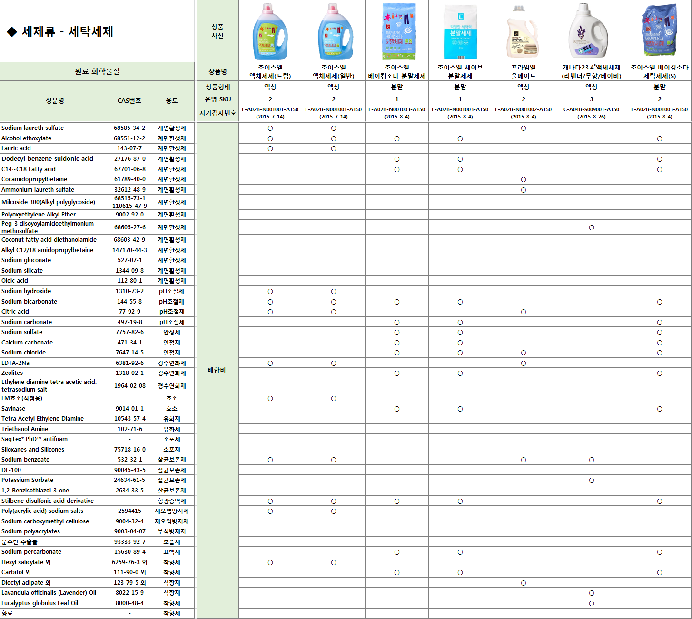This screenshot has height=619, width=692.
Task: Select the 'EM효소(식첨용)' cell
Action: click(55, 398)
